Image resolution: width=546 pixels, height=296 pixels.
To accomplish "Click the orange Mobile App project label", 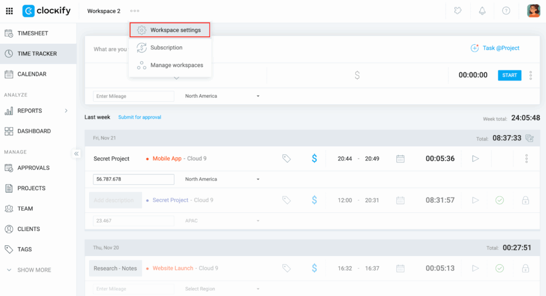I will pos(167,159).
